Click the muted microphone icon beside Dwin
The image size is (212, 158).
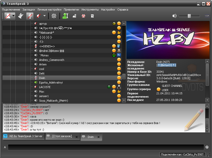pyautogui.click(x=36, y=78)
